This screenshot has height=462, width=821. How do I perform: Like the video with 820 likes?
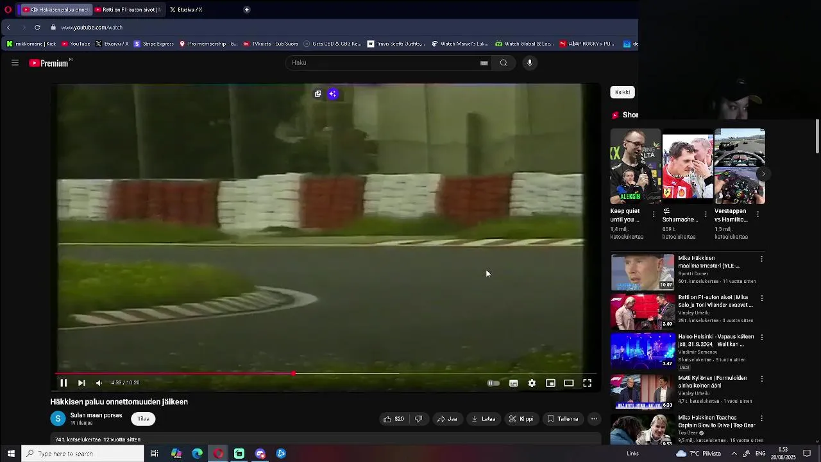(393, 419)
